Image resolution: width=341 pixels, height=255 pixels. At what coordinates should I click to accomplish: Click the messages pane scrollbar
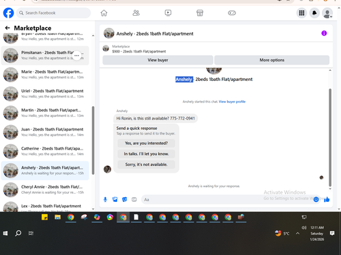(330, 137)
